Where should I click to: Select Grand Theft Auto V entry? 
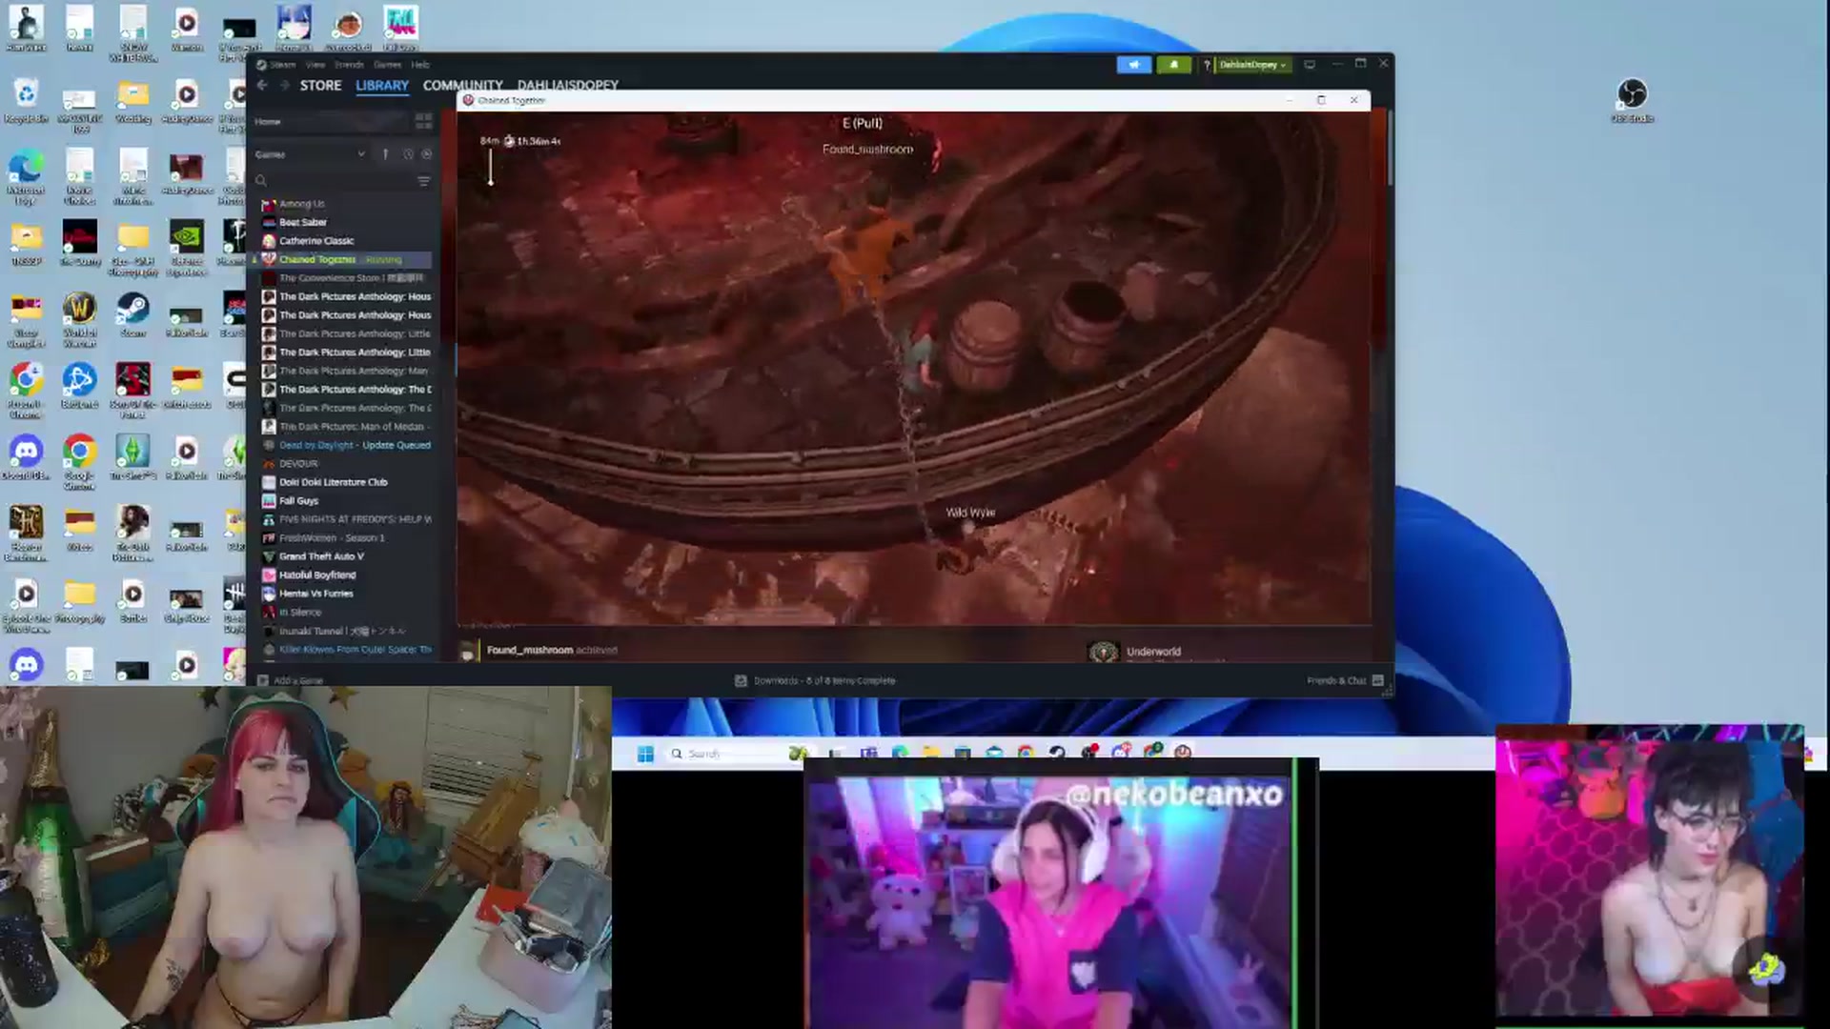321,556
